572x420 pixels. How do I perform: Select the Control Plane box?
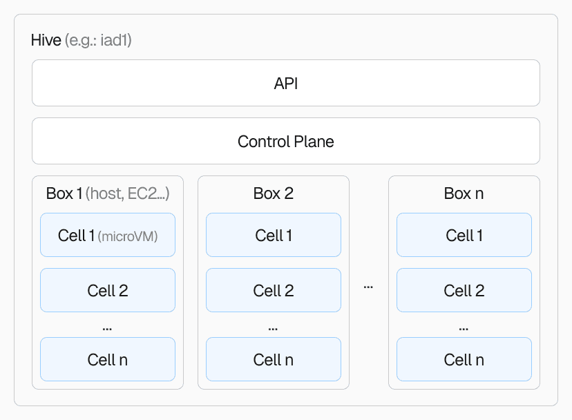tap(285, 142)
